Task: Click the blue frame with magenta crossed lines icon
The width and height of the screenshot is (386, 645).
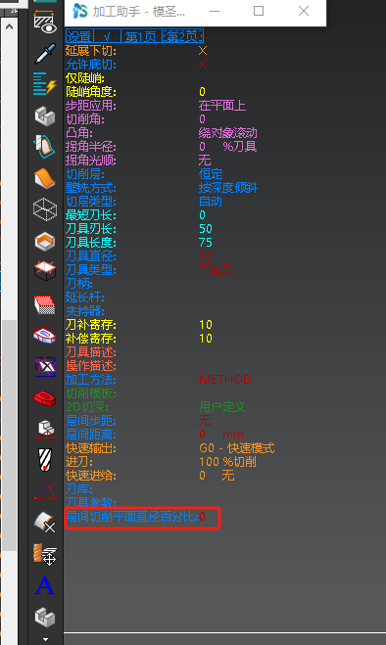Action: [x=44, y=366]
